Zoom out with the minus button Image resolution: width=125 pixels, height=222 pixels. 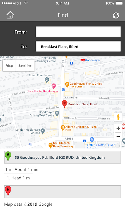click(x=118, y=137)
